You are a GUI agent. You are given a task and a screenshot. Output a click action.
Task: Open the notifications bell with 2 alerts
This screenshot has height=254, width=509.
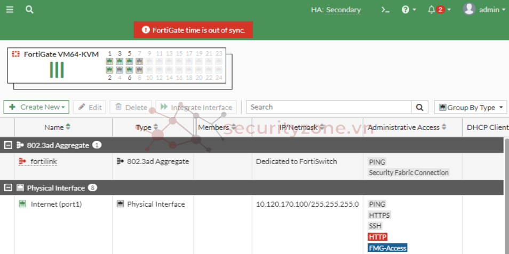click(439, 10)
